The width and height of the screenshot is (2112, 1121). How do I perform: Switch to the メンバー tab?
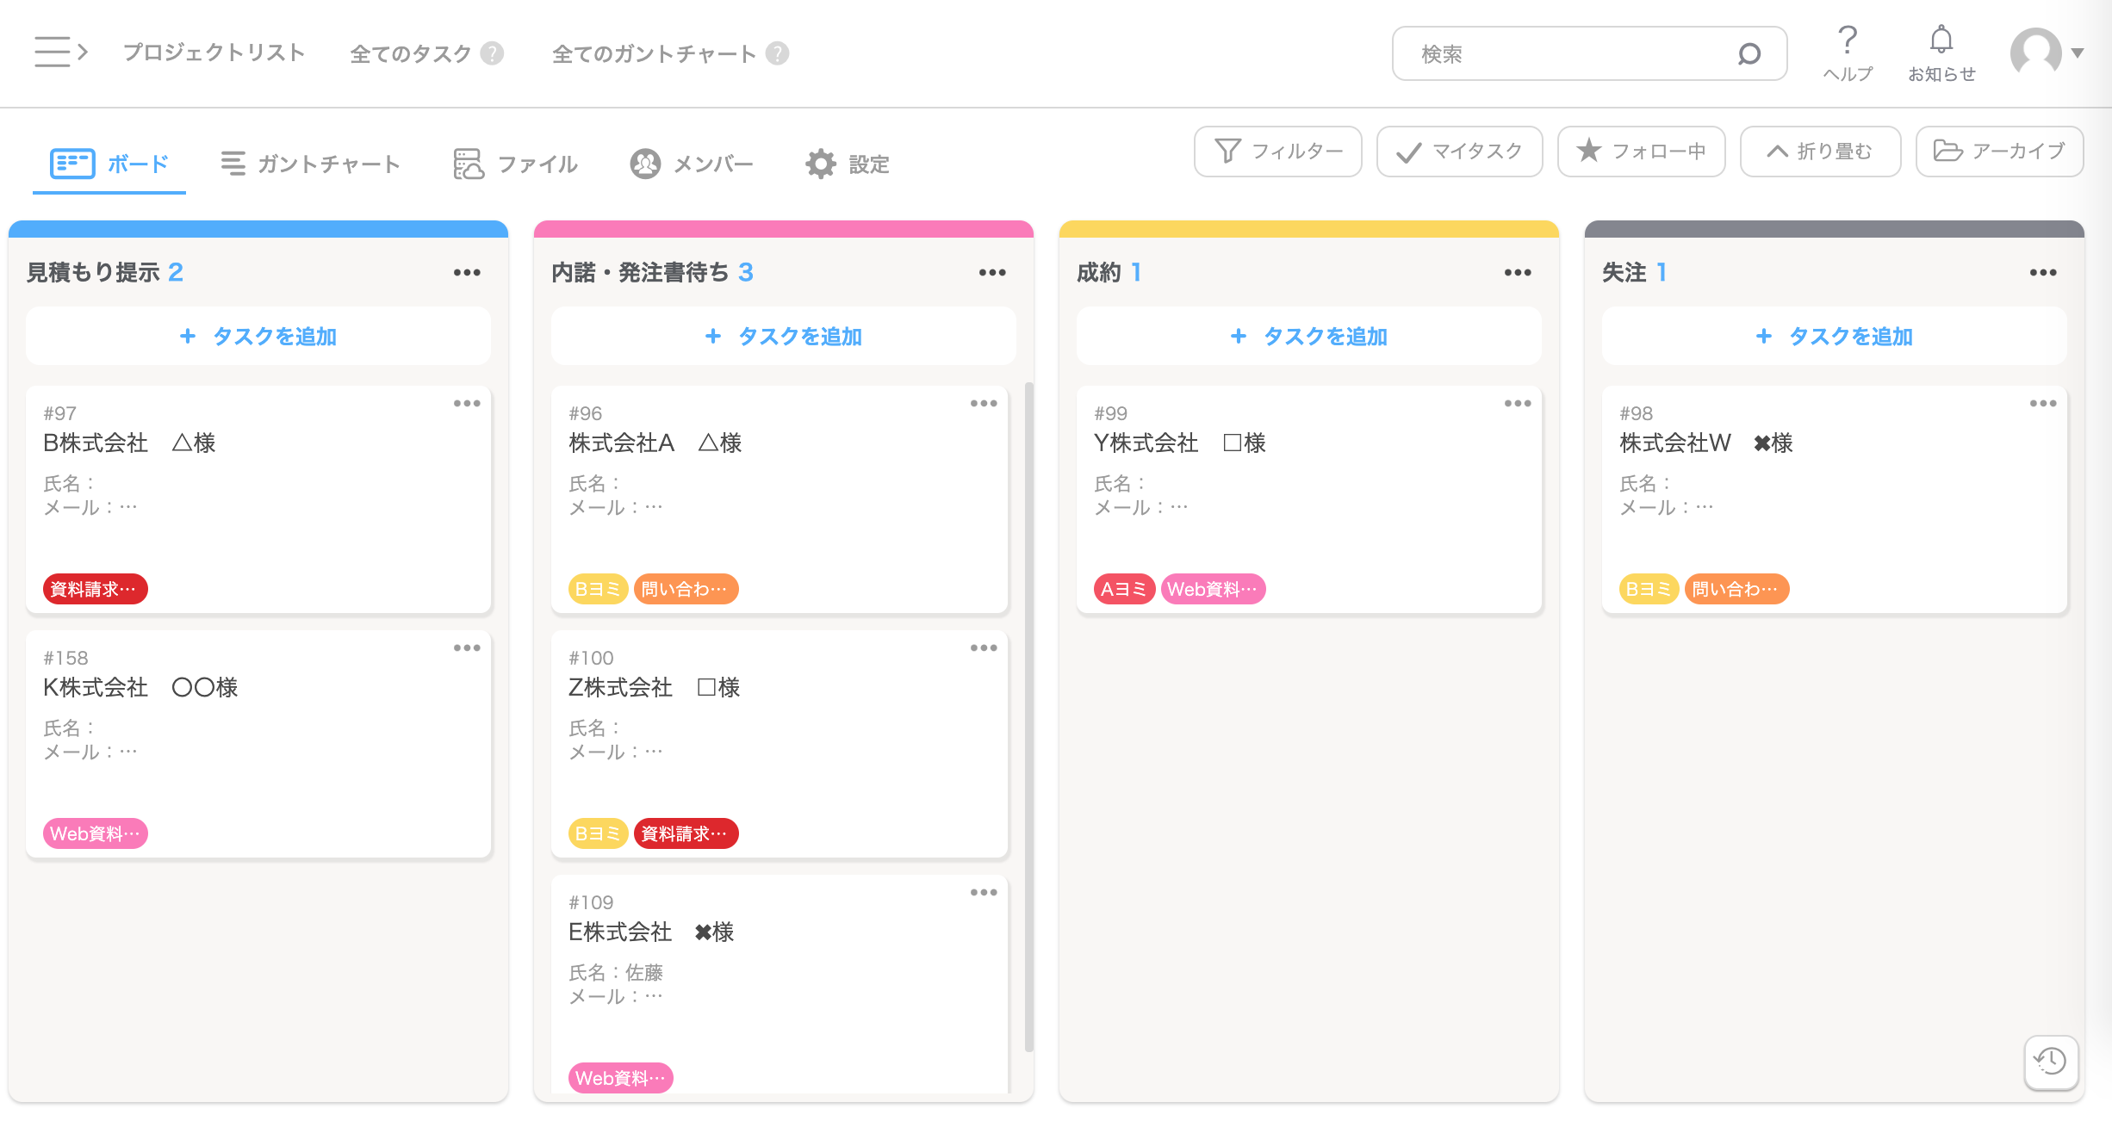click(692, 164)
